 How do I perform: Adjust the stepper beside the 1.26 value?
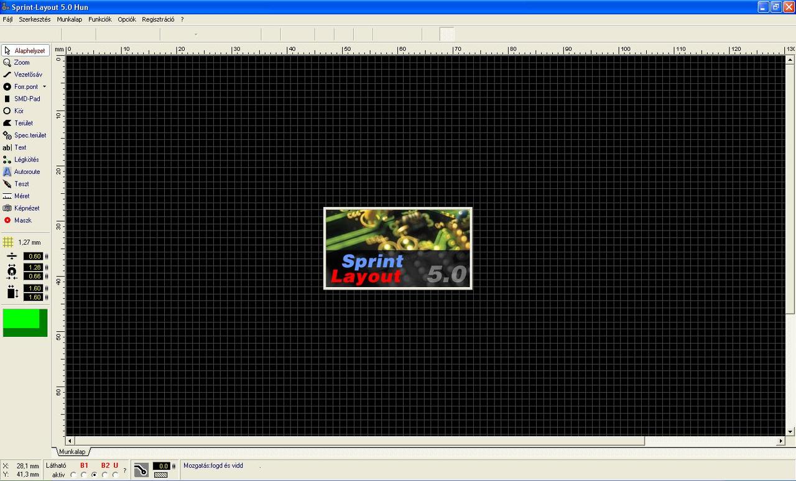(47, 267)
